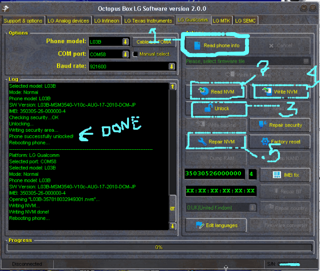Click the Repair NVM wrench icon
The width and height of the screenshot is (320, 271).
coord(202,141)
